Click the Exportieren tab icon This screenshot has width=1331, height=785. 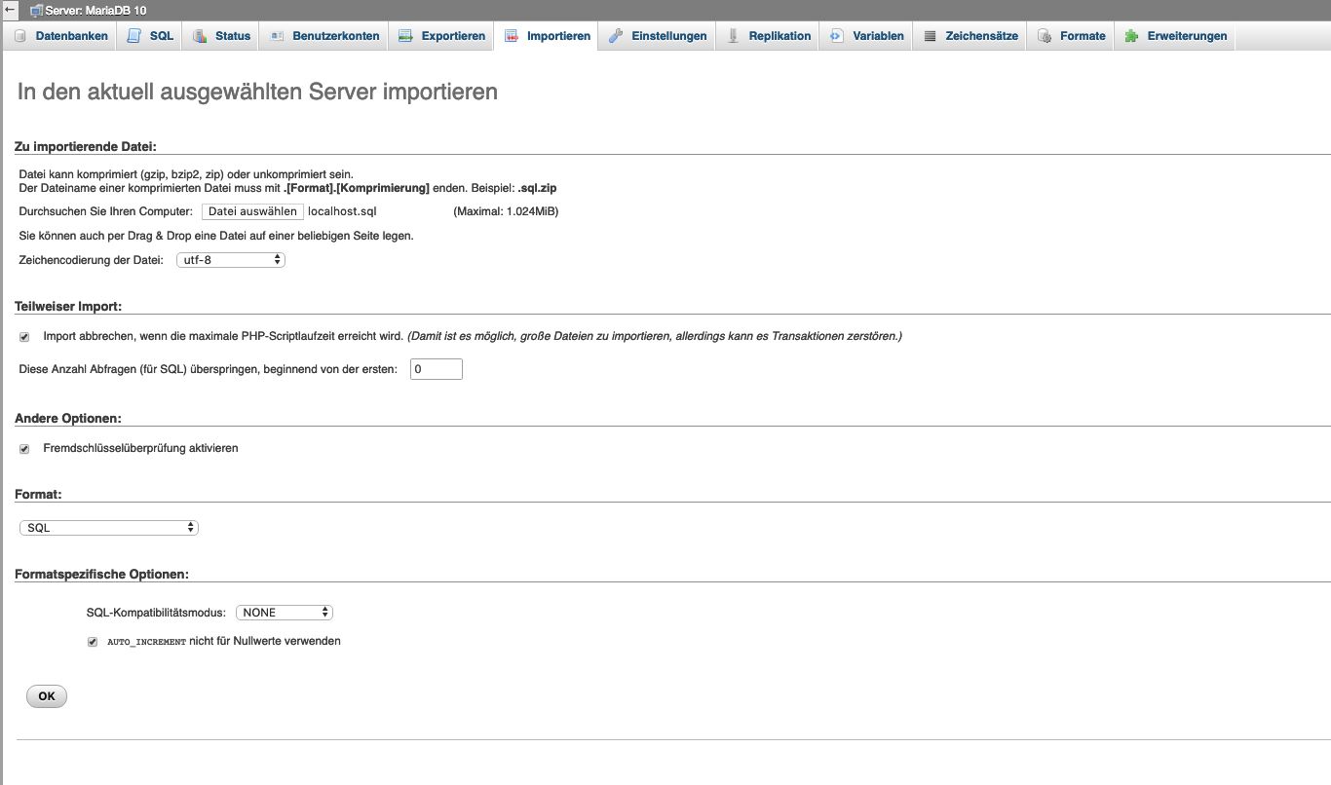coord(405,36)
